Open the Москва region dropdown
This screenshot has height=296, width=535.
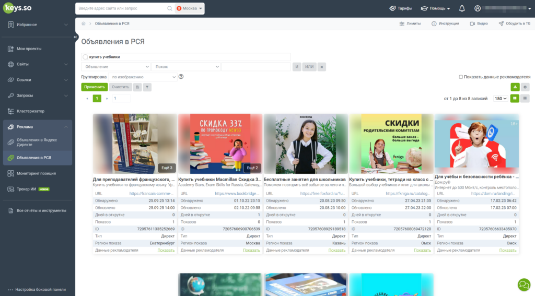tap(189, 8)
